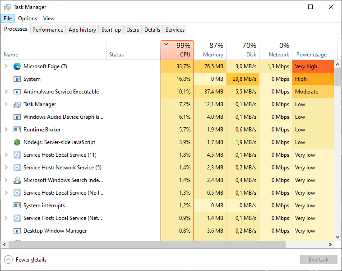Expand the Antimalware Service Executable entry
The image size is (342, 271).
pos(6,92)
